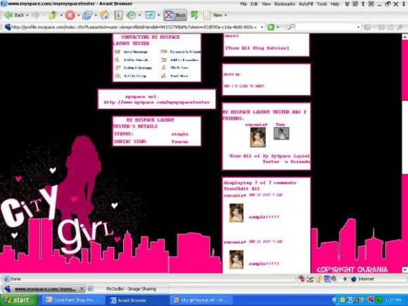Viewport: 408px width, 306px height.
Task: Open the Help menu
Action: (335, 4)
